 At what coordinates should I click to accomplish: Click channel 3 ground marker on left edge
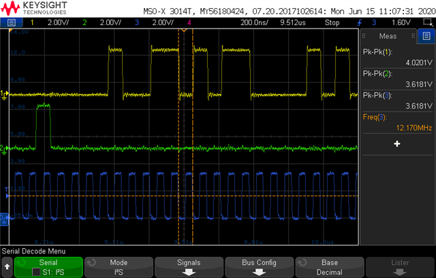[4, 219]
